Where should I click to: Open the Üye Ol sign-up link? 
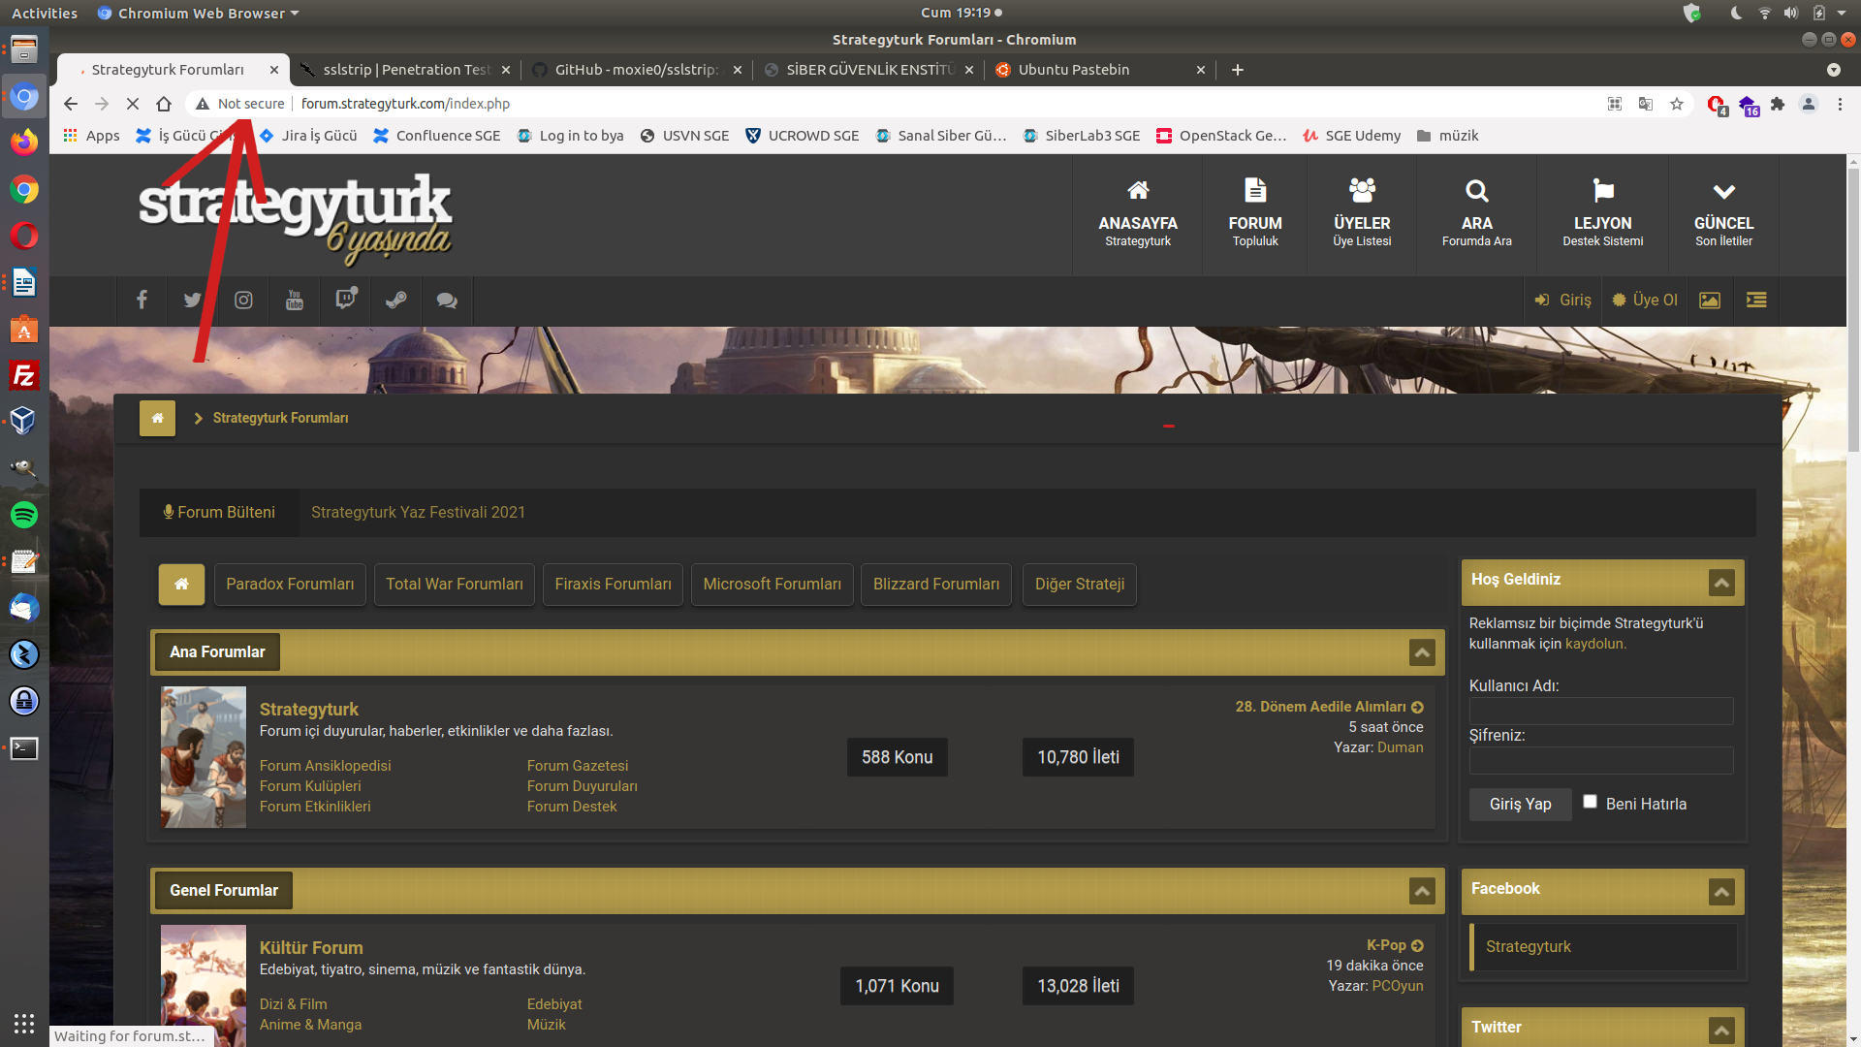1645,301
